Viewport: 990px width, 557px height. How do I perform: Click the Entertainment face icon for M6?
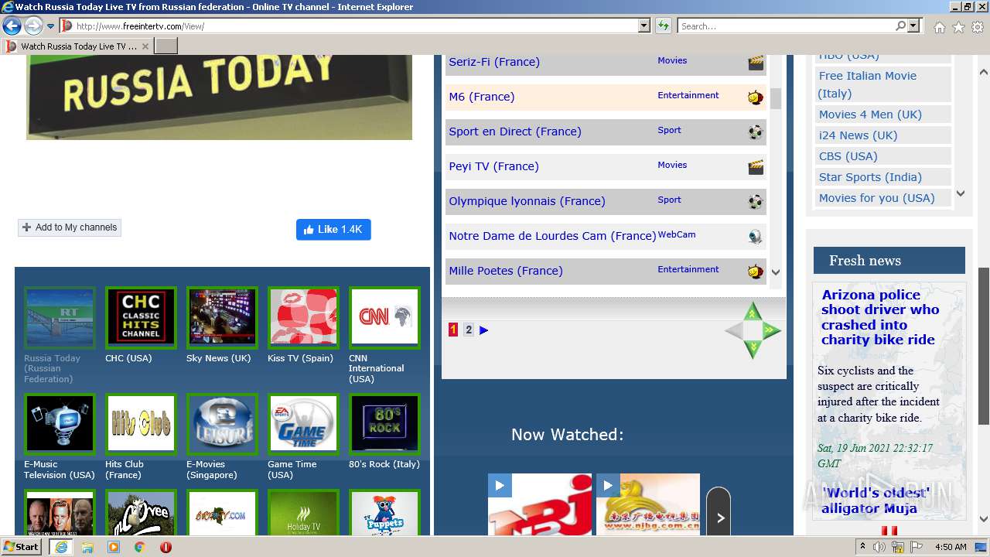coord(756,97)
